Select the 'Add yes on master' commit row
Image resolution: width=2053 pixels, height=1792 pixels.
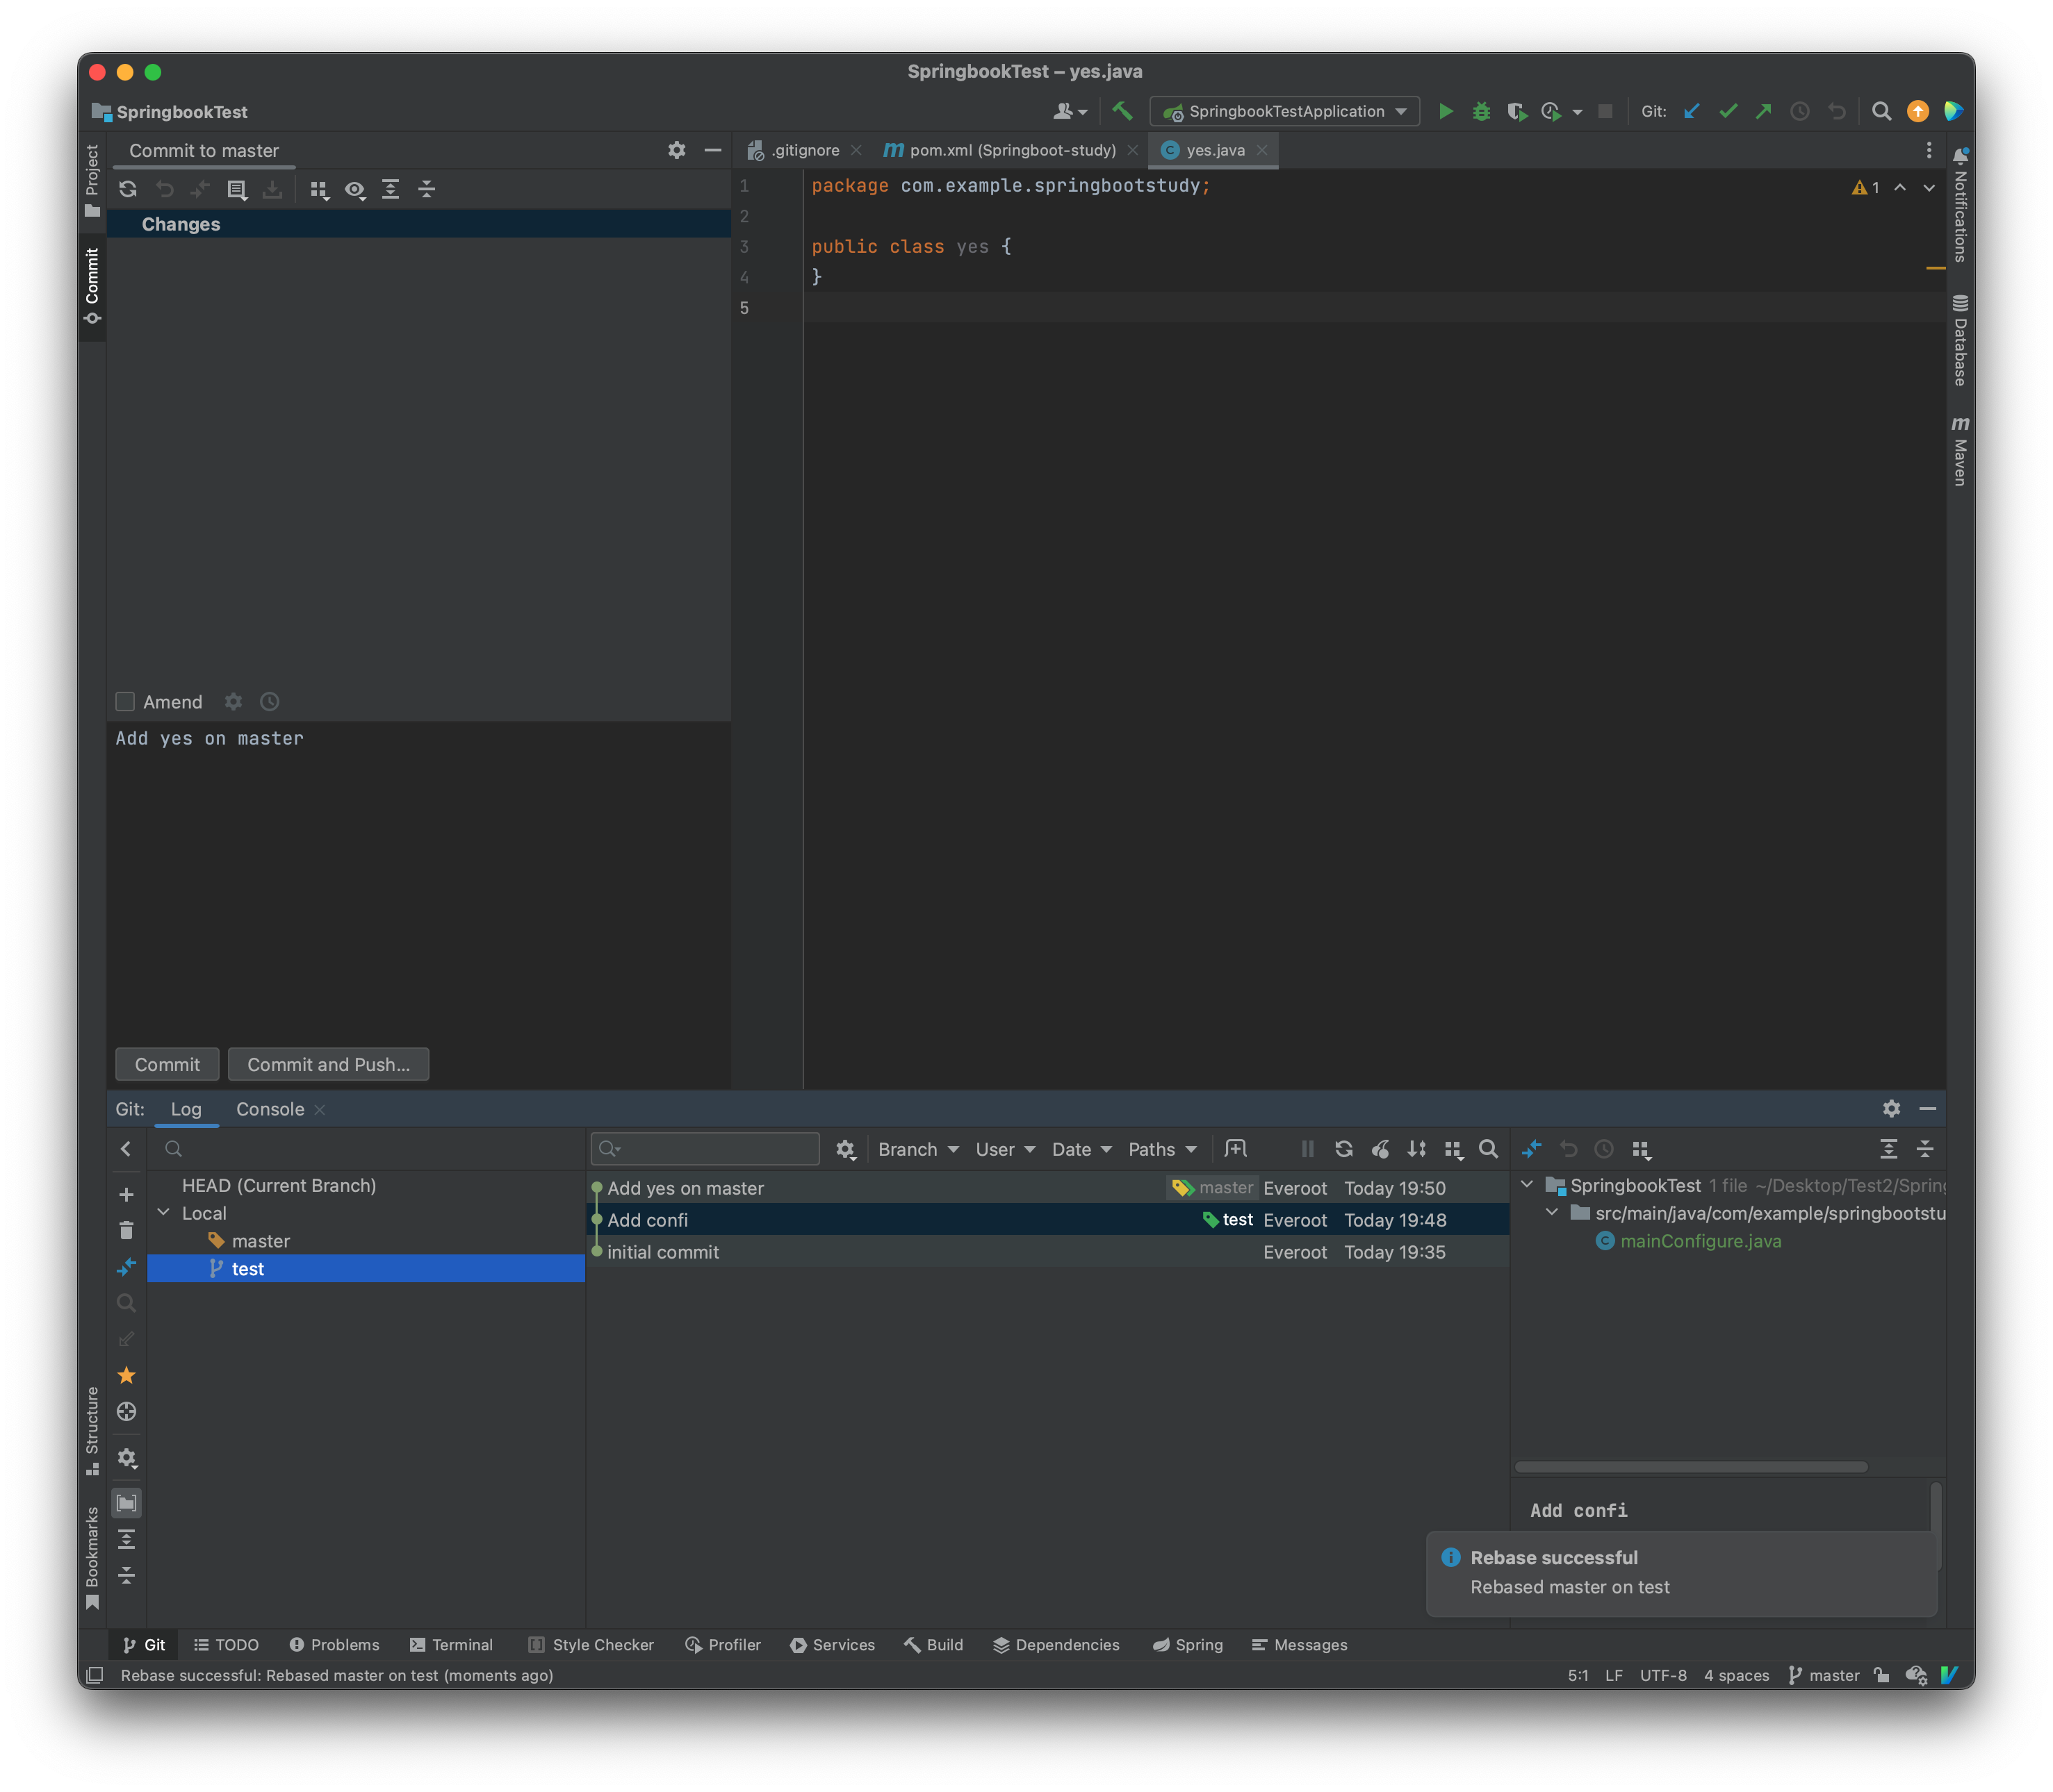click(x=1047, y=1188)
